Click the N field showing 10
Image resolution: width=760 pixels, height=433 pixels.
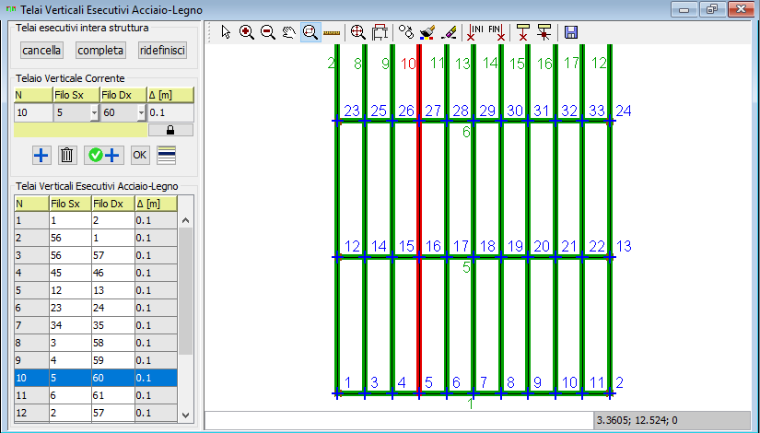[33, 113]
